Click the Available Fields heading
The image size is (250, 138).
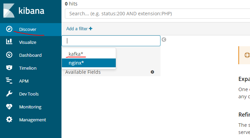[83, 72]
